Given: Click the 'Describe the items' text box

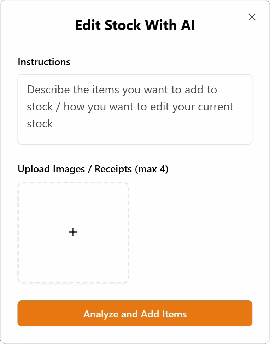Looking at the screenshot, I should [x=135, y=109].
